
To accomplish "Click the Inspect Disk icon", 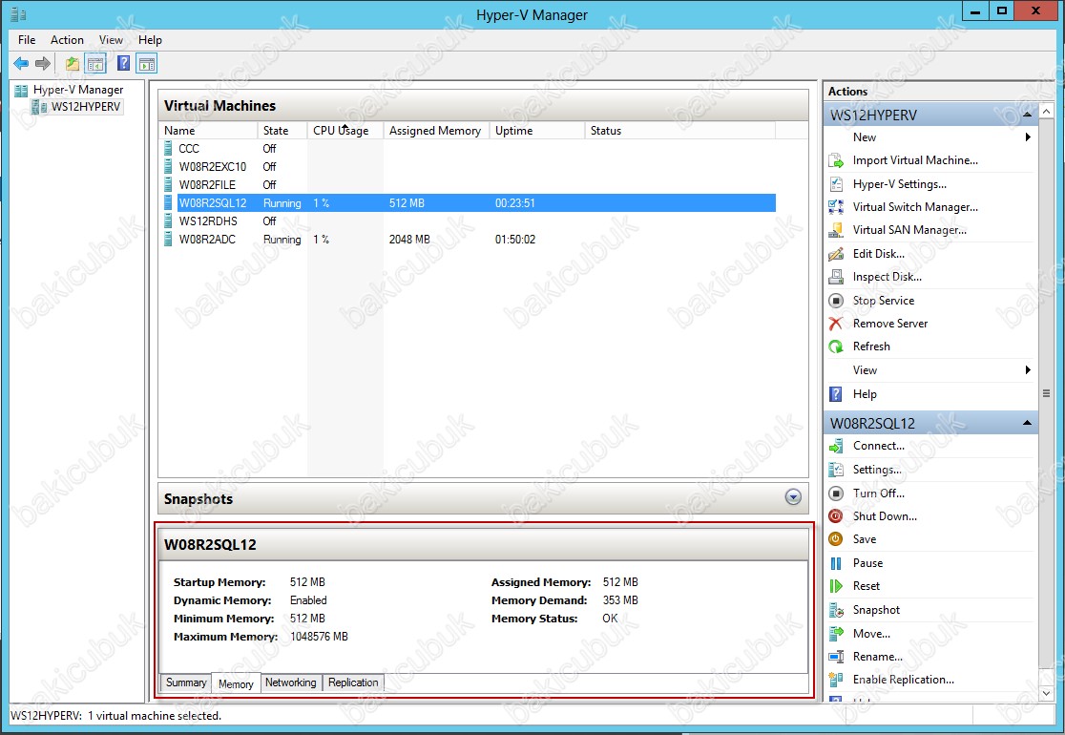I will pos(836,277).
